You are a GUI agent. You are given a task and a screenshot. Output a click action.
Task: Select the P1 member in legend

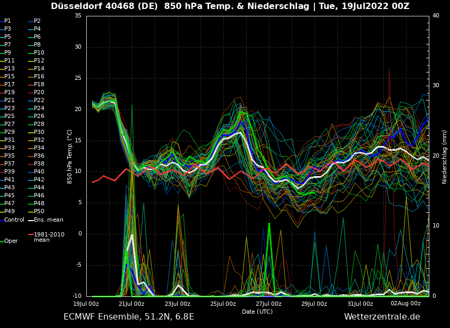7,21
